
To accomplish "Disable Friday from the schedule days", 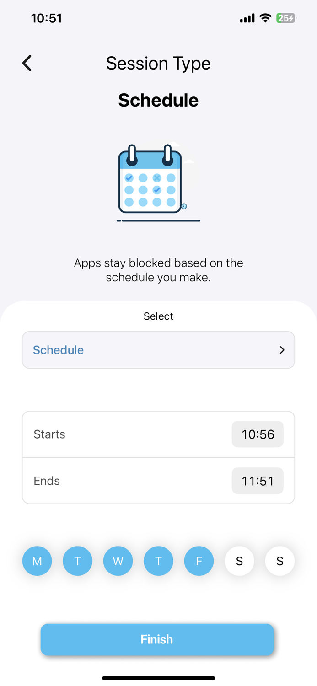I will point(199,561).
